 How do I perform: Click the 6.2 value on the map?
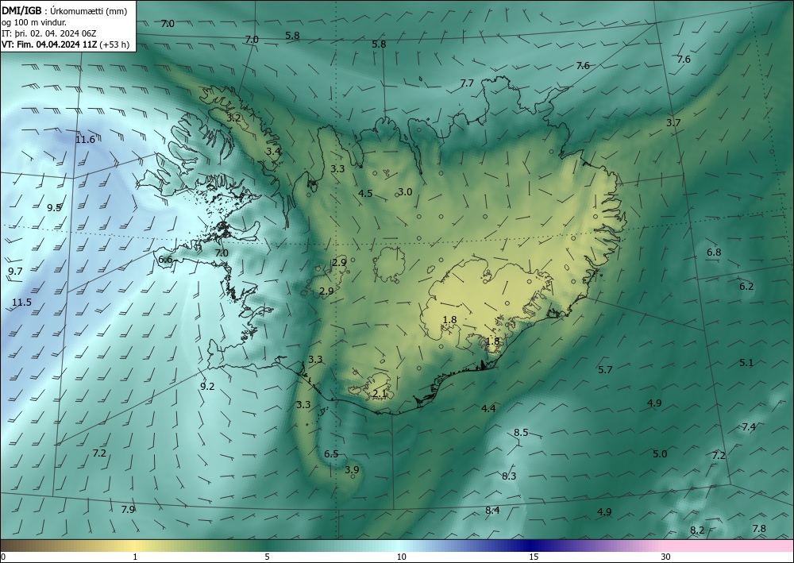click(746, 286)
